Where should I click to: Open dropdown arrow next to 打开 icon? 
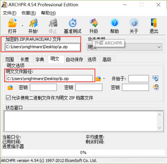[x=22, y=26]
